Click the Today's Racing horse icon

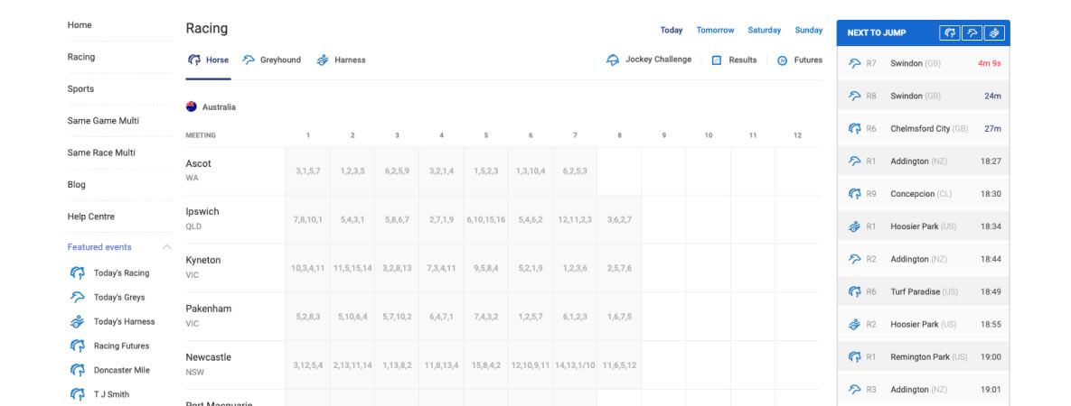77,273
